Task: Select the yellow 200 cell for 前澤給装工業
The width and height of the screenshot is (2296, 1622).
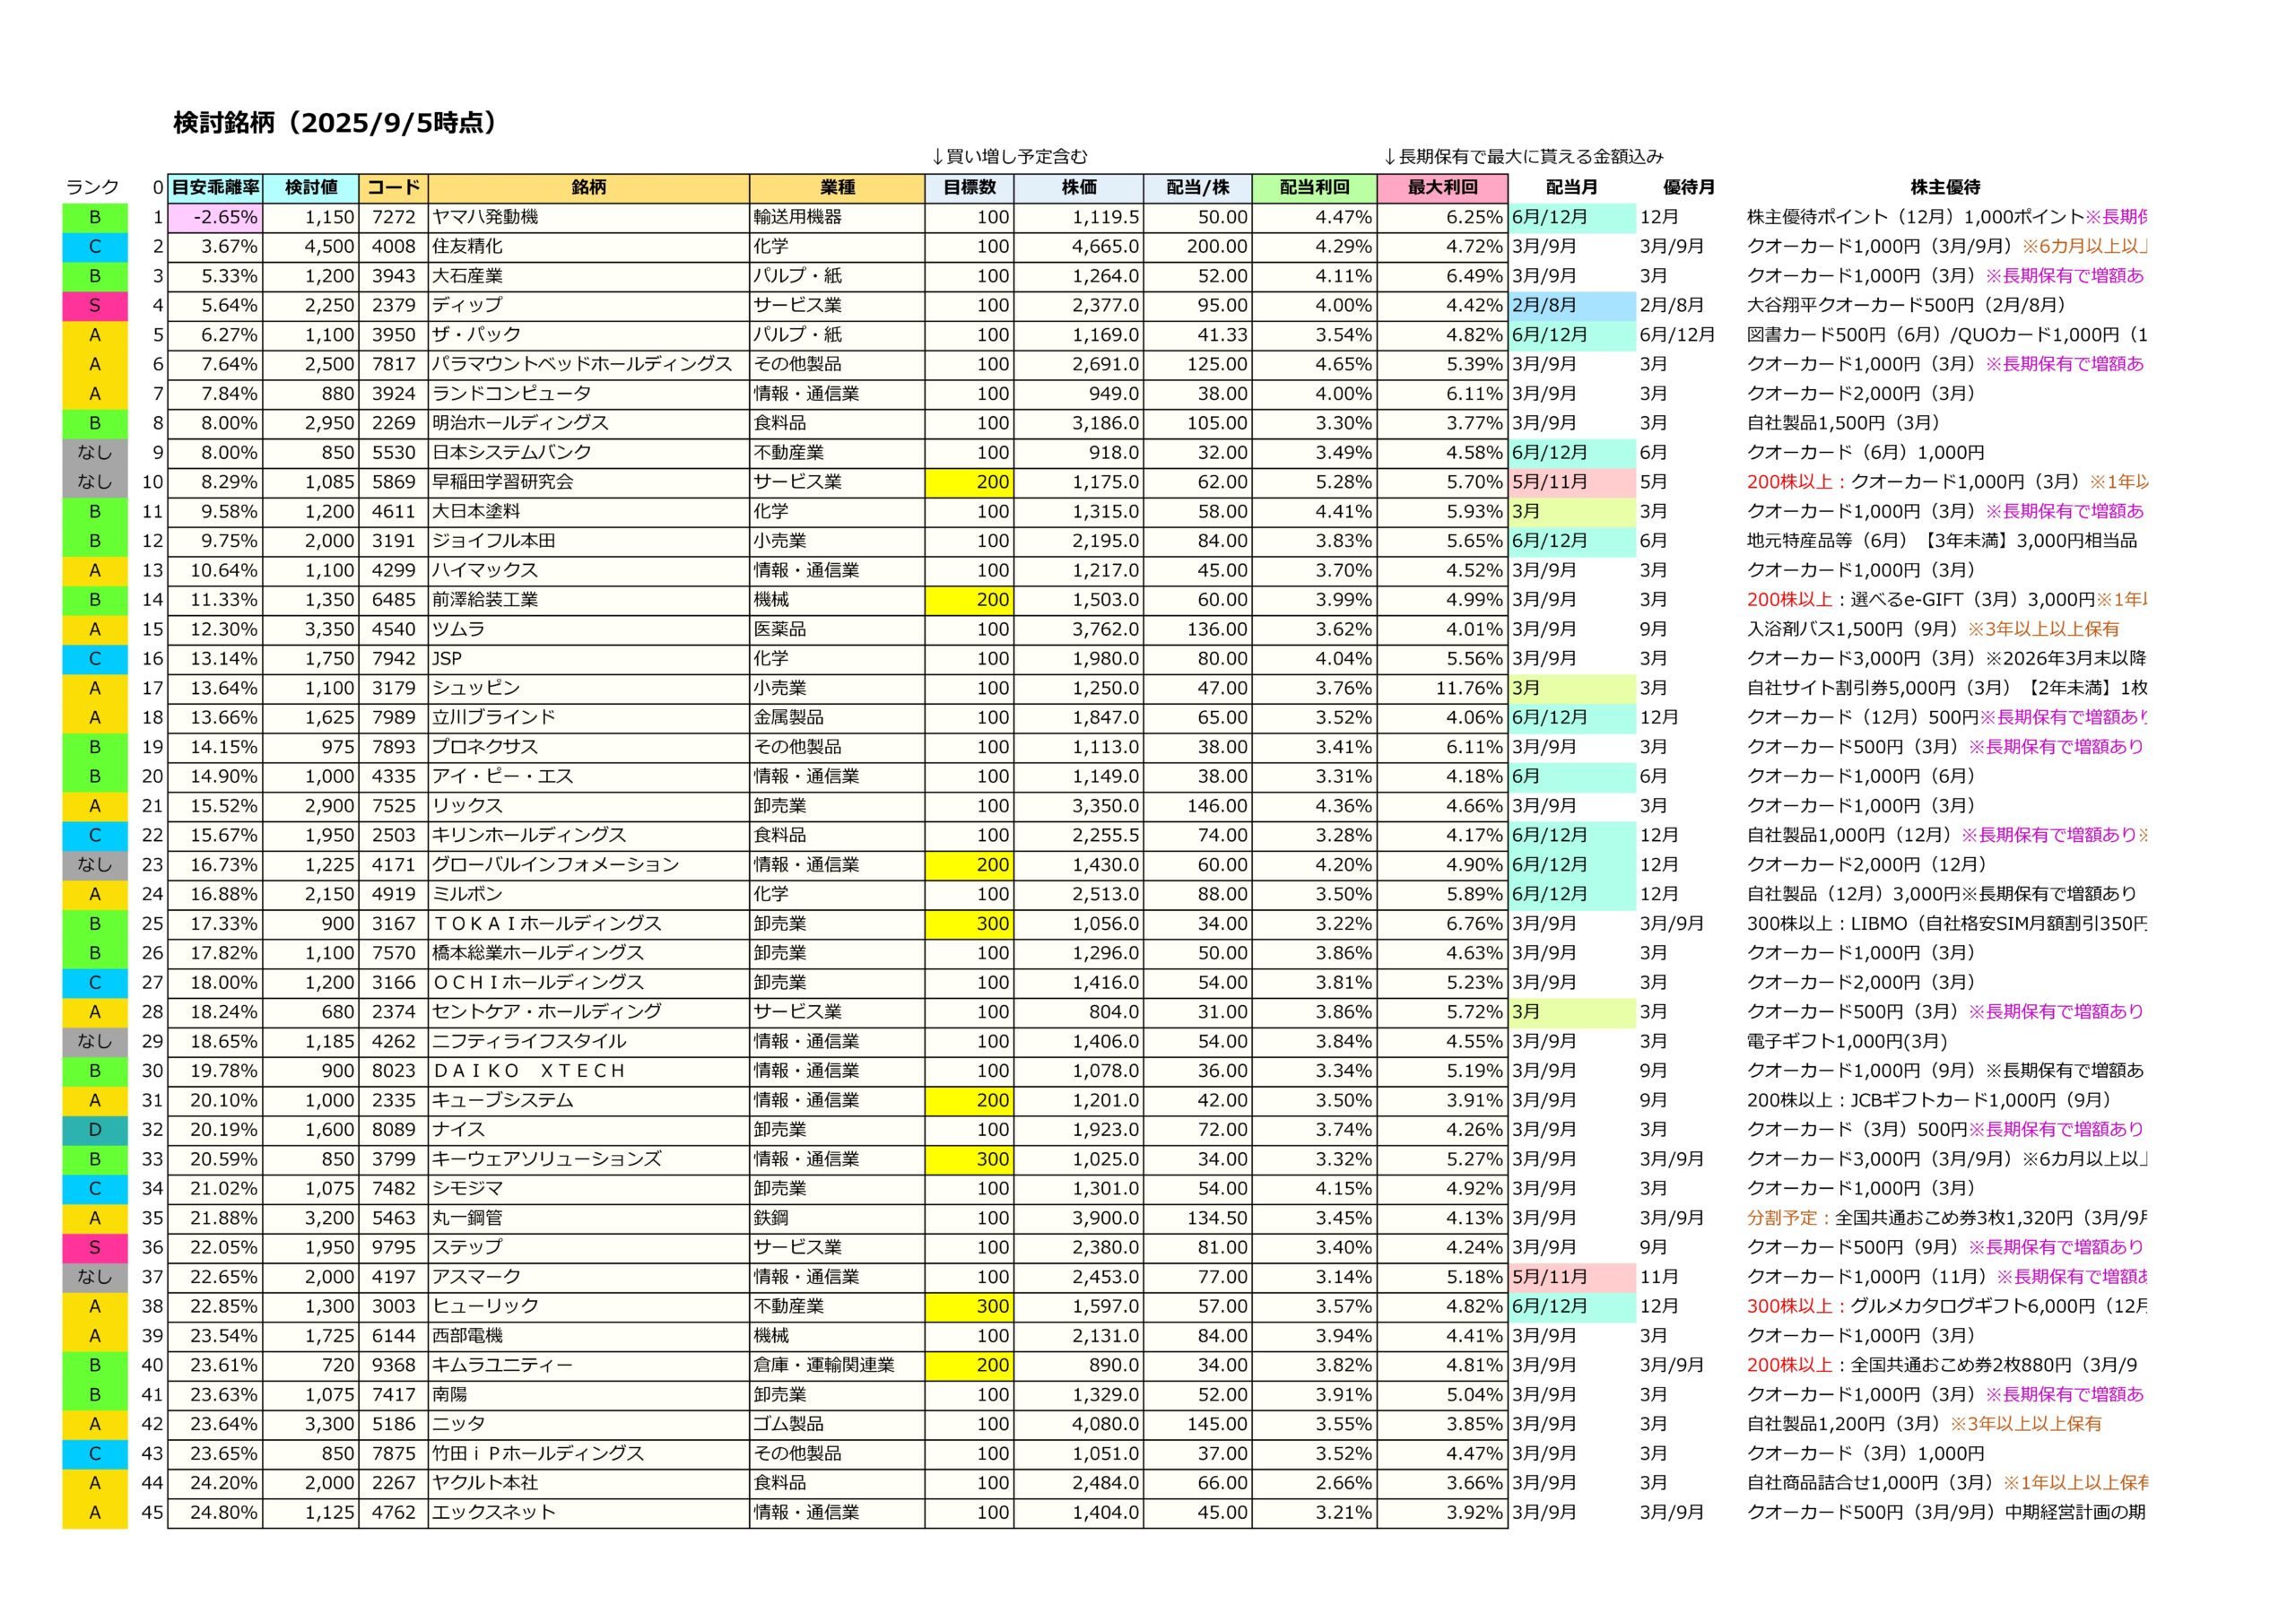Action: [969, 600]
